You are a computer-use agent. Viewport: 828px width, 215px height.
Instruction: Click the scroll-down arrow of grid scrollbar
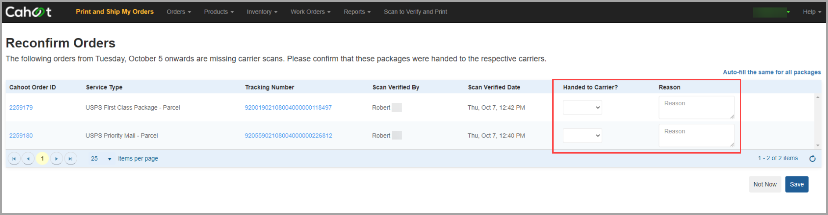click(817, 145)
